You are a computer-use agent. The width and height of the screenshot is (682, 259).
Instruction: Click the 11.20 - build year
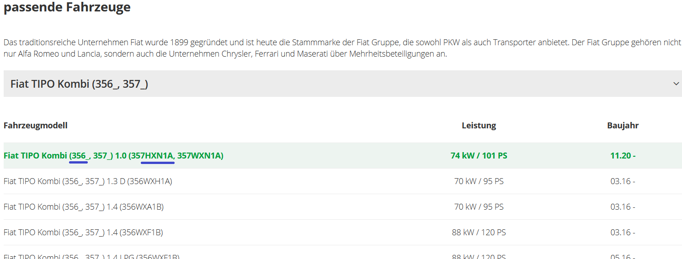(x=623, y=156)
